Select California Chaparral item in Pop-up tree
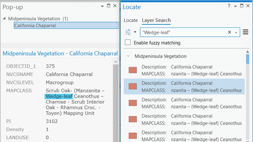This screenshot has height=142, width=253. [x=66, y=25]
